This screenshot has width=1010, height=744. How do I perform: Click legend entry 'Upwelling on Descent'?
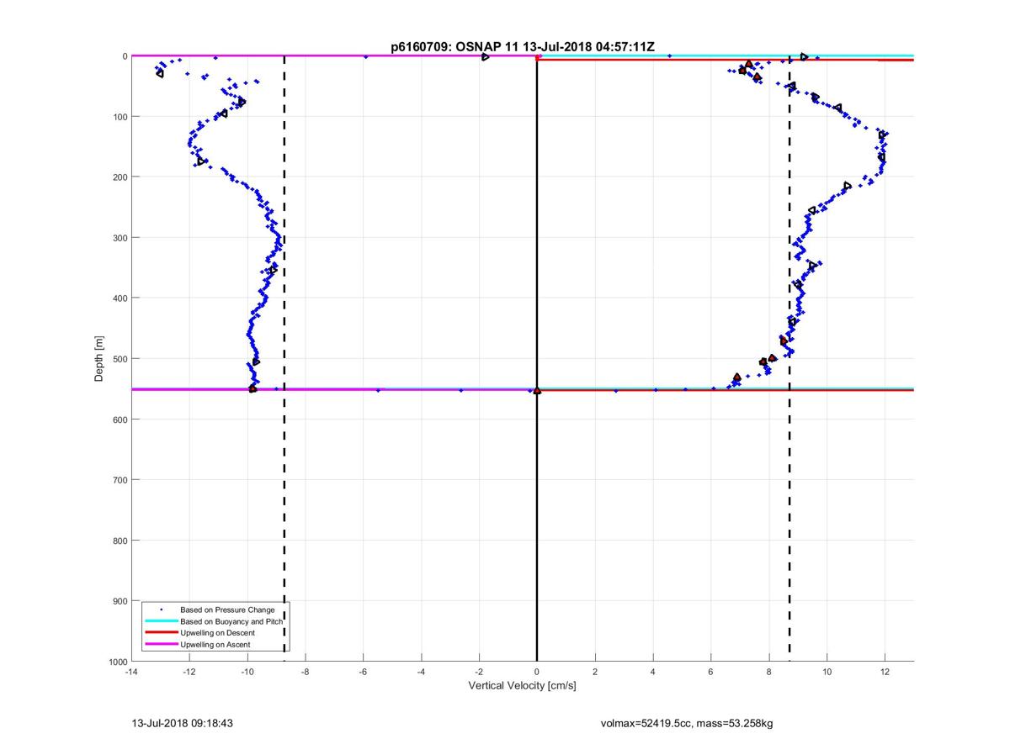(x=217, y=633)
